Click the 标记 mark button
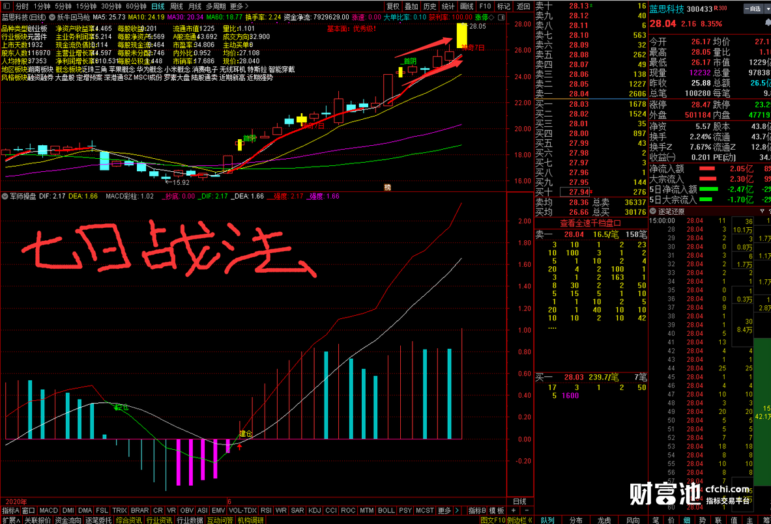This screenshot has height=524, width=771. (x=504, y=7)
